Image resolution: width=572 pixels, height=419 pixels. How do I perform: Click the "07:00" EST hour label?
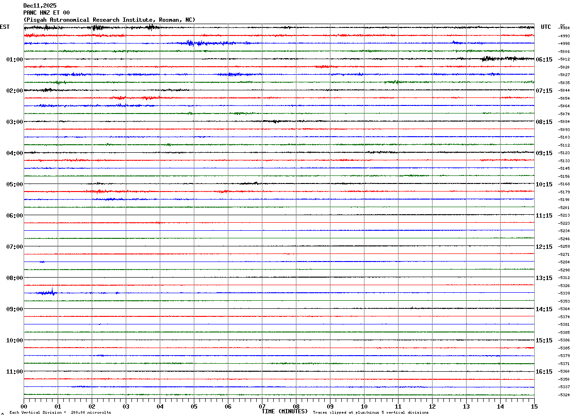(x=15, y=247)
